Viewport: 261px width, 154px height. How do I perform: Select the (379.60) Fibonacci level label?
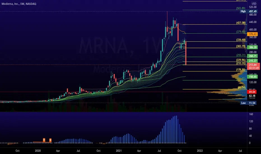click(x=241, y=32)
